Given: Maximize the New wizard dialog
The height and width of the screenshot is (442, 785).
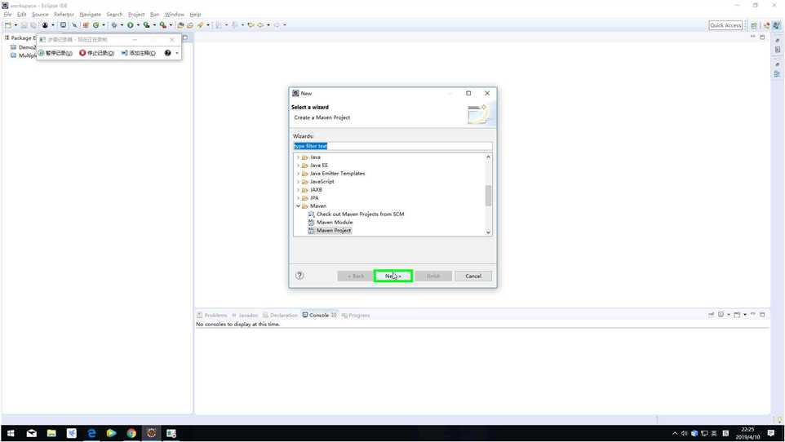Looking at the screenshot, I should (x=468, y=93).
